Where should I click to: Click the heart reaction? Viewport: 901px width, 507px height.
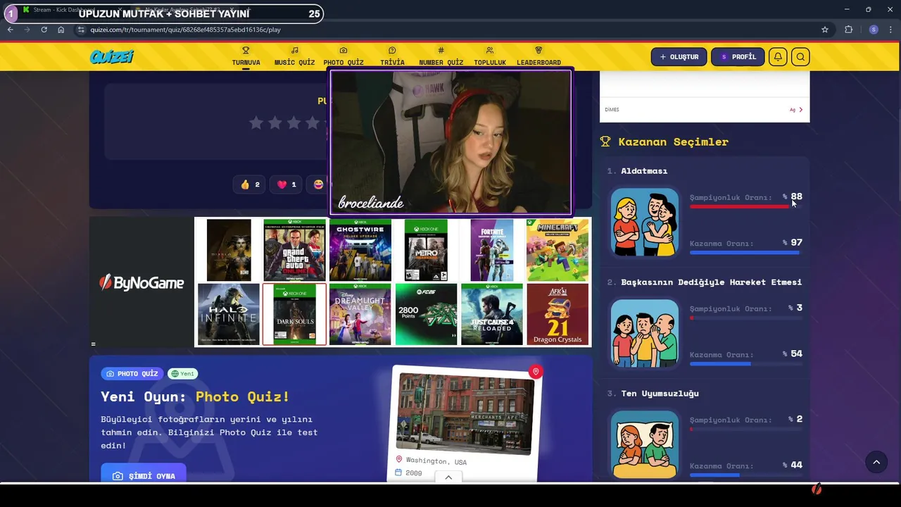coord(286,184)
